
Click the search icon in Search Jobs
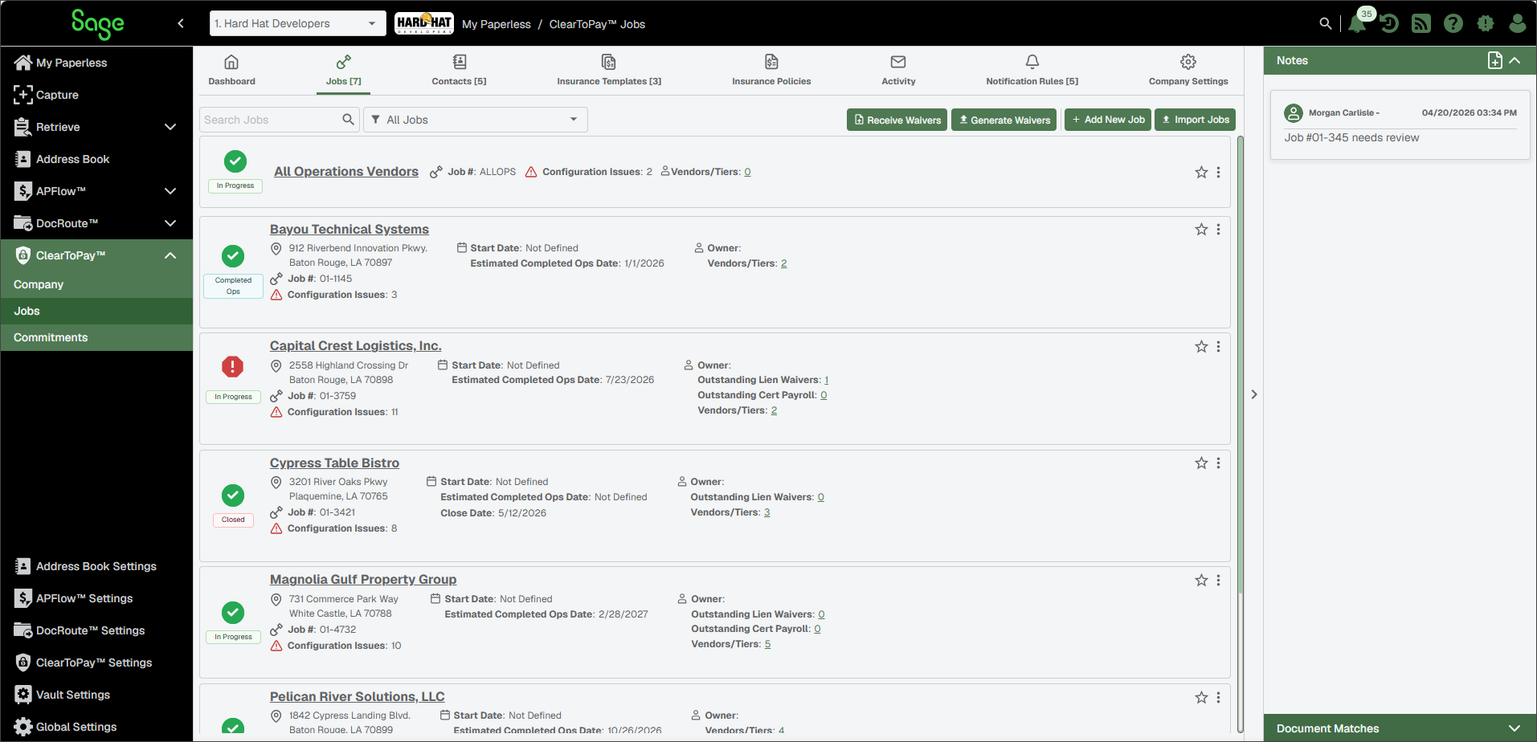[x=348, y=120]
